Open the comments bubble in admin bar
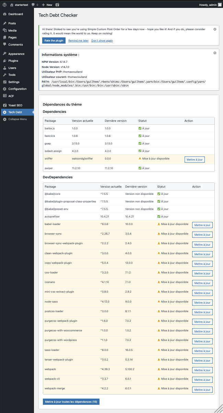 35,5
